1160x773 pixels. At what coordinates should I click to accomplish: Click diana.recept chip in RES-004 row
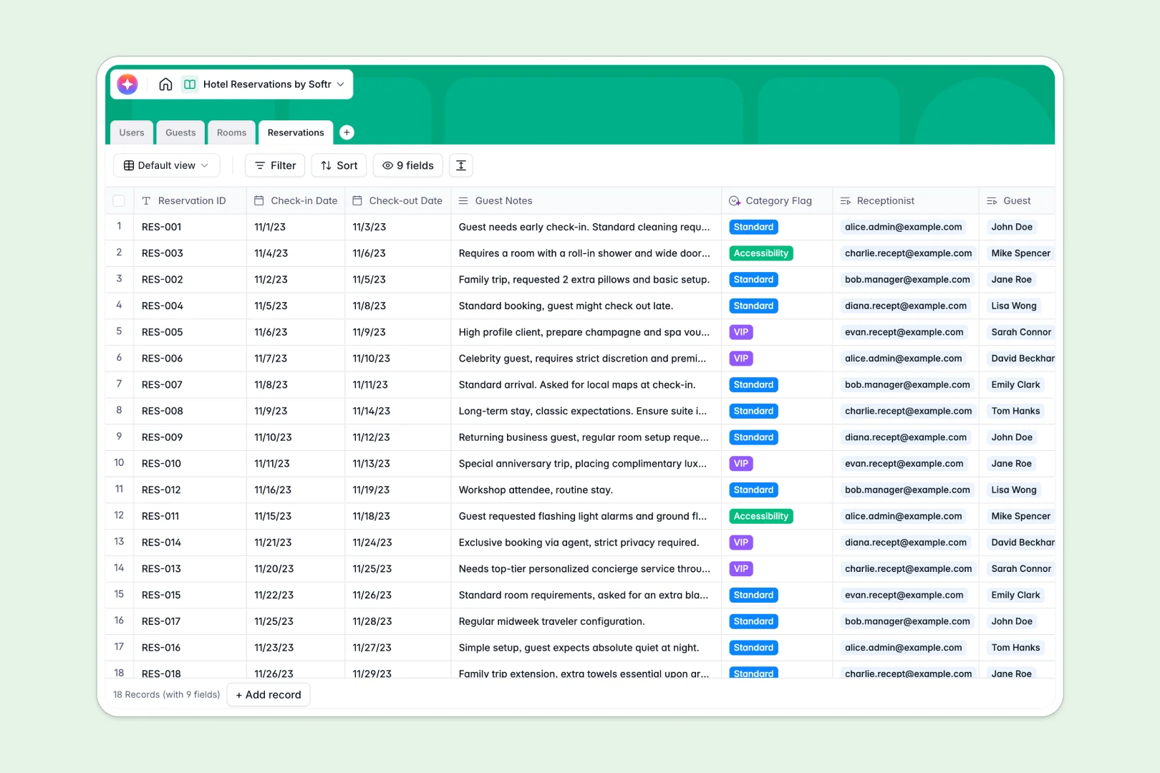(905, 306)
